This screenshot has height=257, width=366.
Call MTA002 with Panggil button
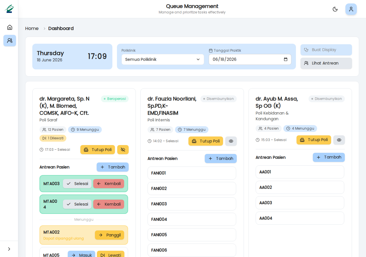coord(110,235)
